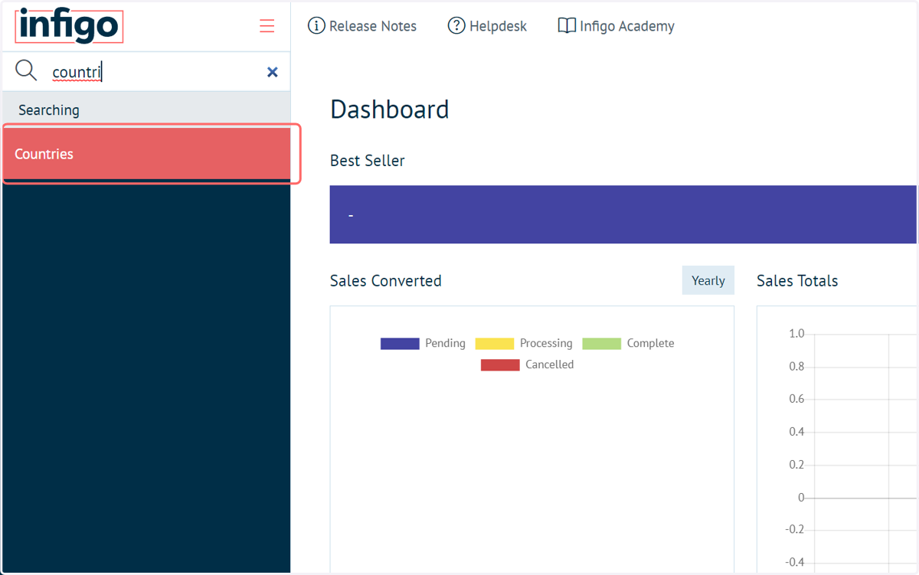
Task: Click the 1.0 axis label in Sales Totals
Action: (x=796, y=334)
